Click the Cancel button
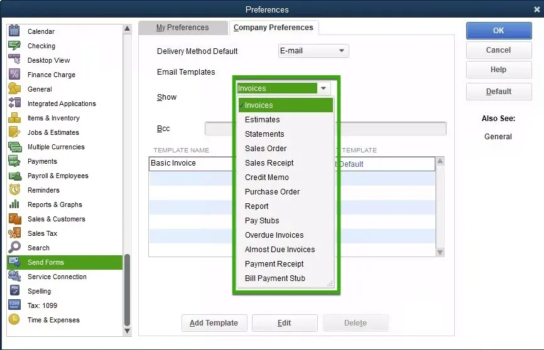The image size is (544, 350). point(499,50)
